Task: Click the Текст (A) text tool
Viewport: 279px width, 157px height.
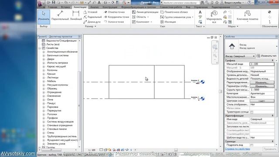Action: 200,12
